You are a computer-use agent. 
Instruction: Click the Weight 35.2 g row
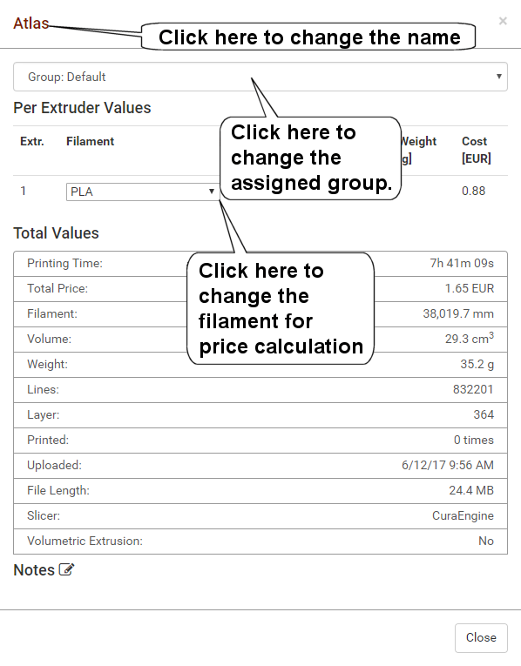(260, 365)
